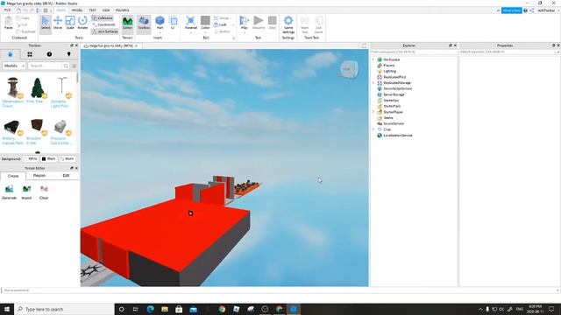The image size is (561, 315).
Task: Switch to the PLUGINS ribbon tab
Action: click(123, 10)
